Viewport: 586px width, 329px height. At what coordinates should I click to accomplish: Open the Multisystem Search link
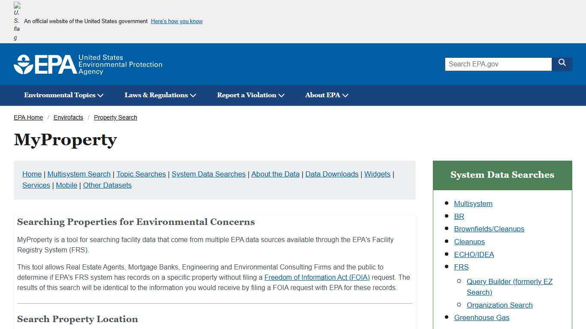79,174
